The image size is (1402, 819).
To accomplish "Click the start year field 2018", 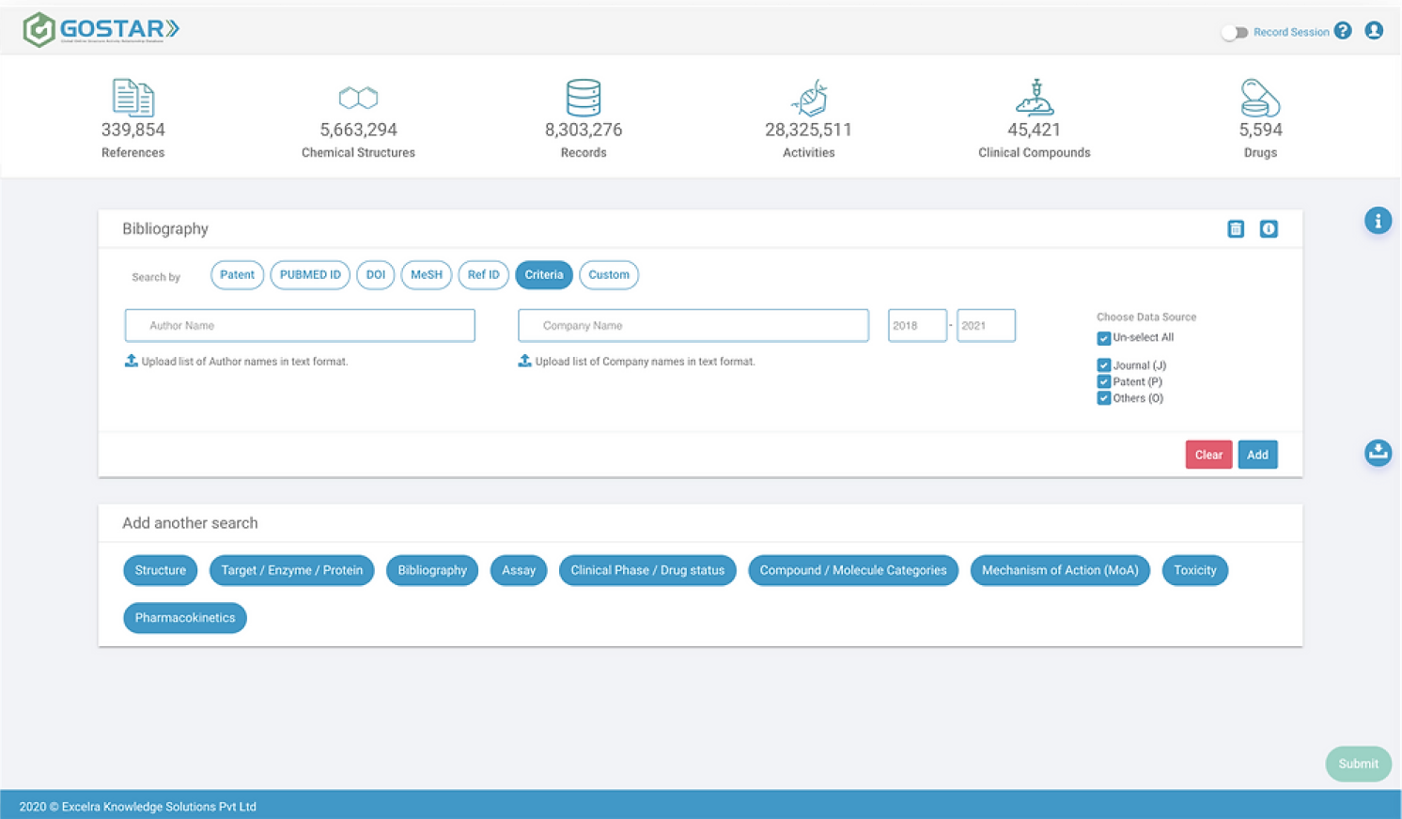I will pos(917,326).
